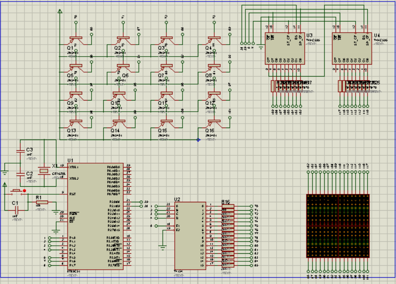
Task: Click the XTAL2 pin label on U1
Action: tap(74, 178)
